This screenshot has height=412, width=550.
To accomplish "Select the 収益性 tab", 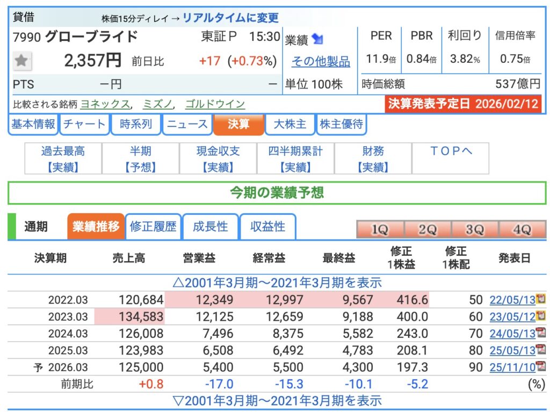I will point(268,227).
